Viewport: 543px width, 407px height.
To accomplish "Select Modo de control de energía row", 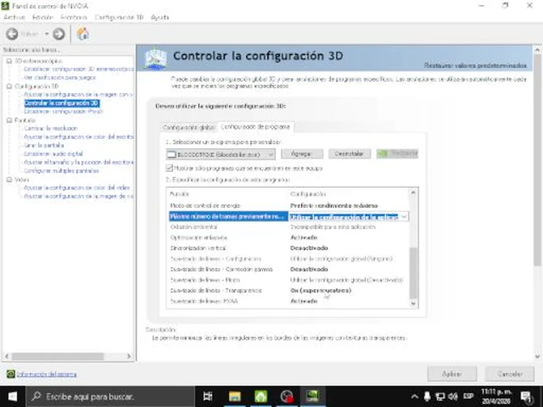I will coord(288,206).
